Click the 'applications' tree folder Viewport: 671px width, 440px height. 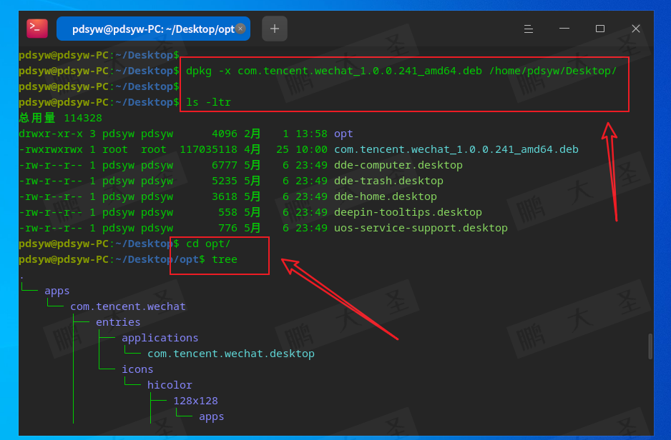coord(160,339)
